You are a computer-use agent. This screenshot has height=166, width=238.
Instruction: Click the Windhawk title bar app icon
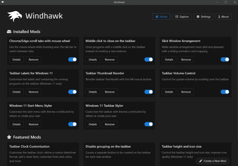coord(3,2)
